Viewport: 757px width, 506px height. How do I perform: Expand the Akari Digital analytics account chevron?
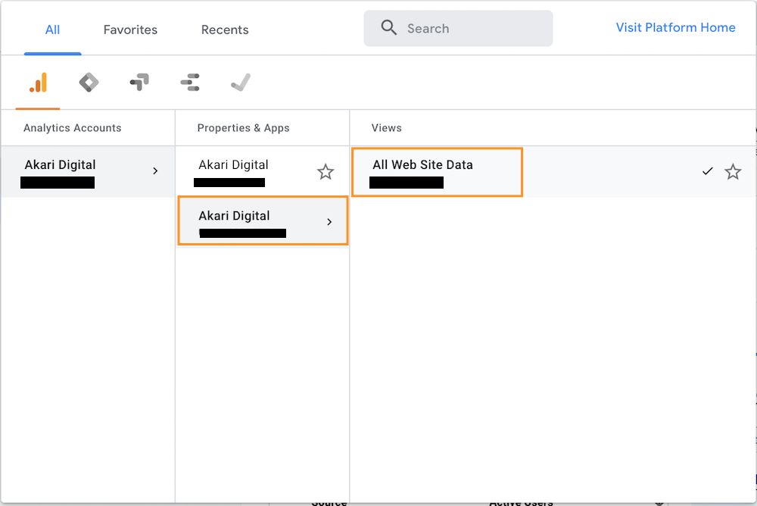coord(155,170)
